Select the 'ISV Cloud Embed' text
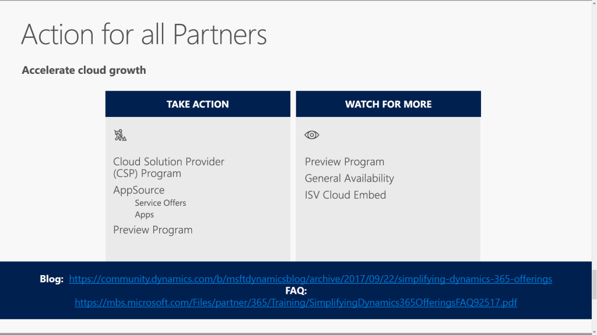This screenshot has width=597, height=335. (345, 195)
